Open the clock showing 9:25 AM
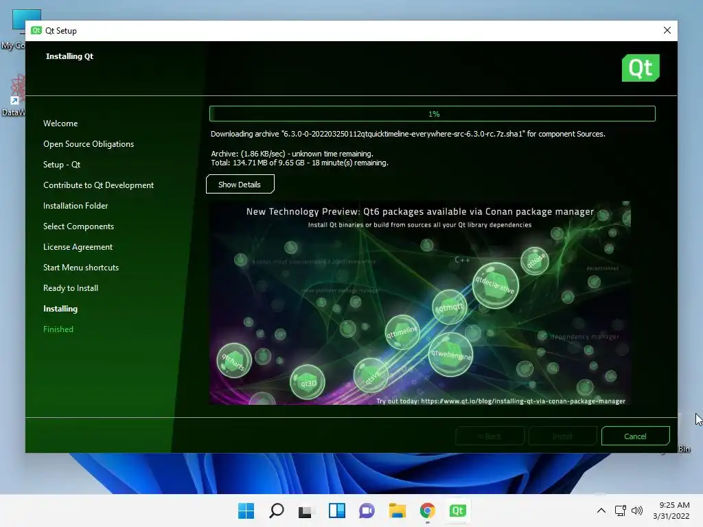Image resolution: width=703 pixels, height=527 pixels. [x=671, y=511]
